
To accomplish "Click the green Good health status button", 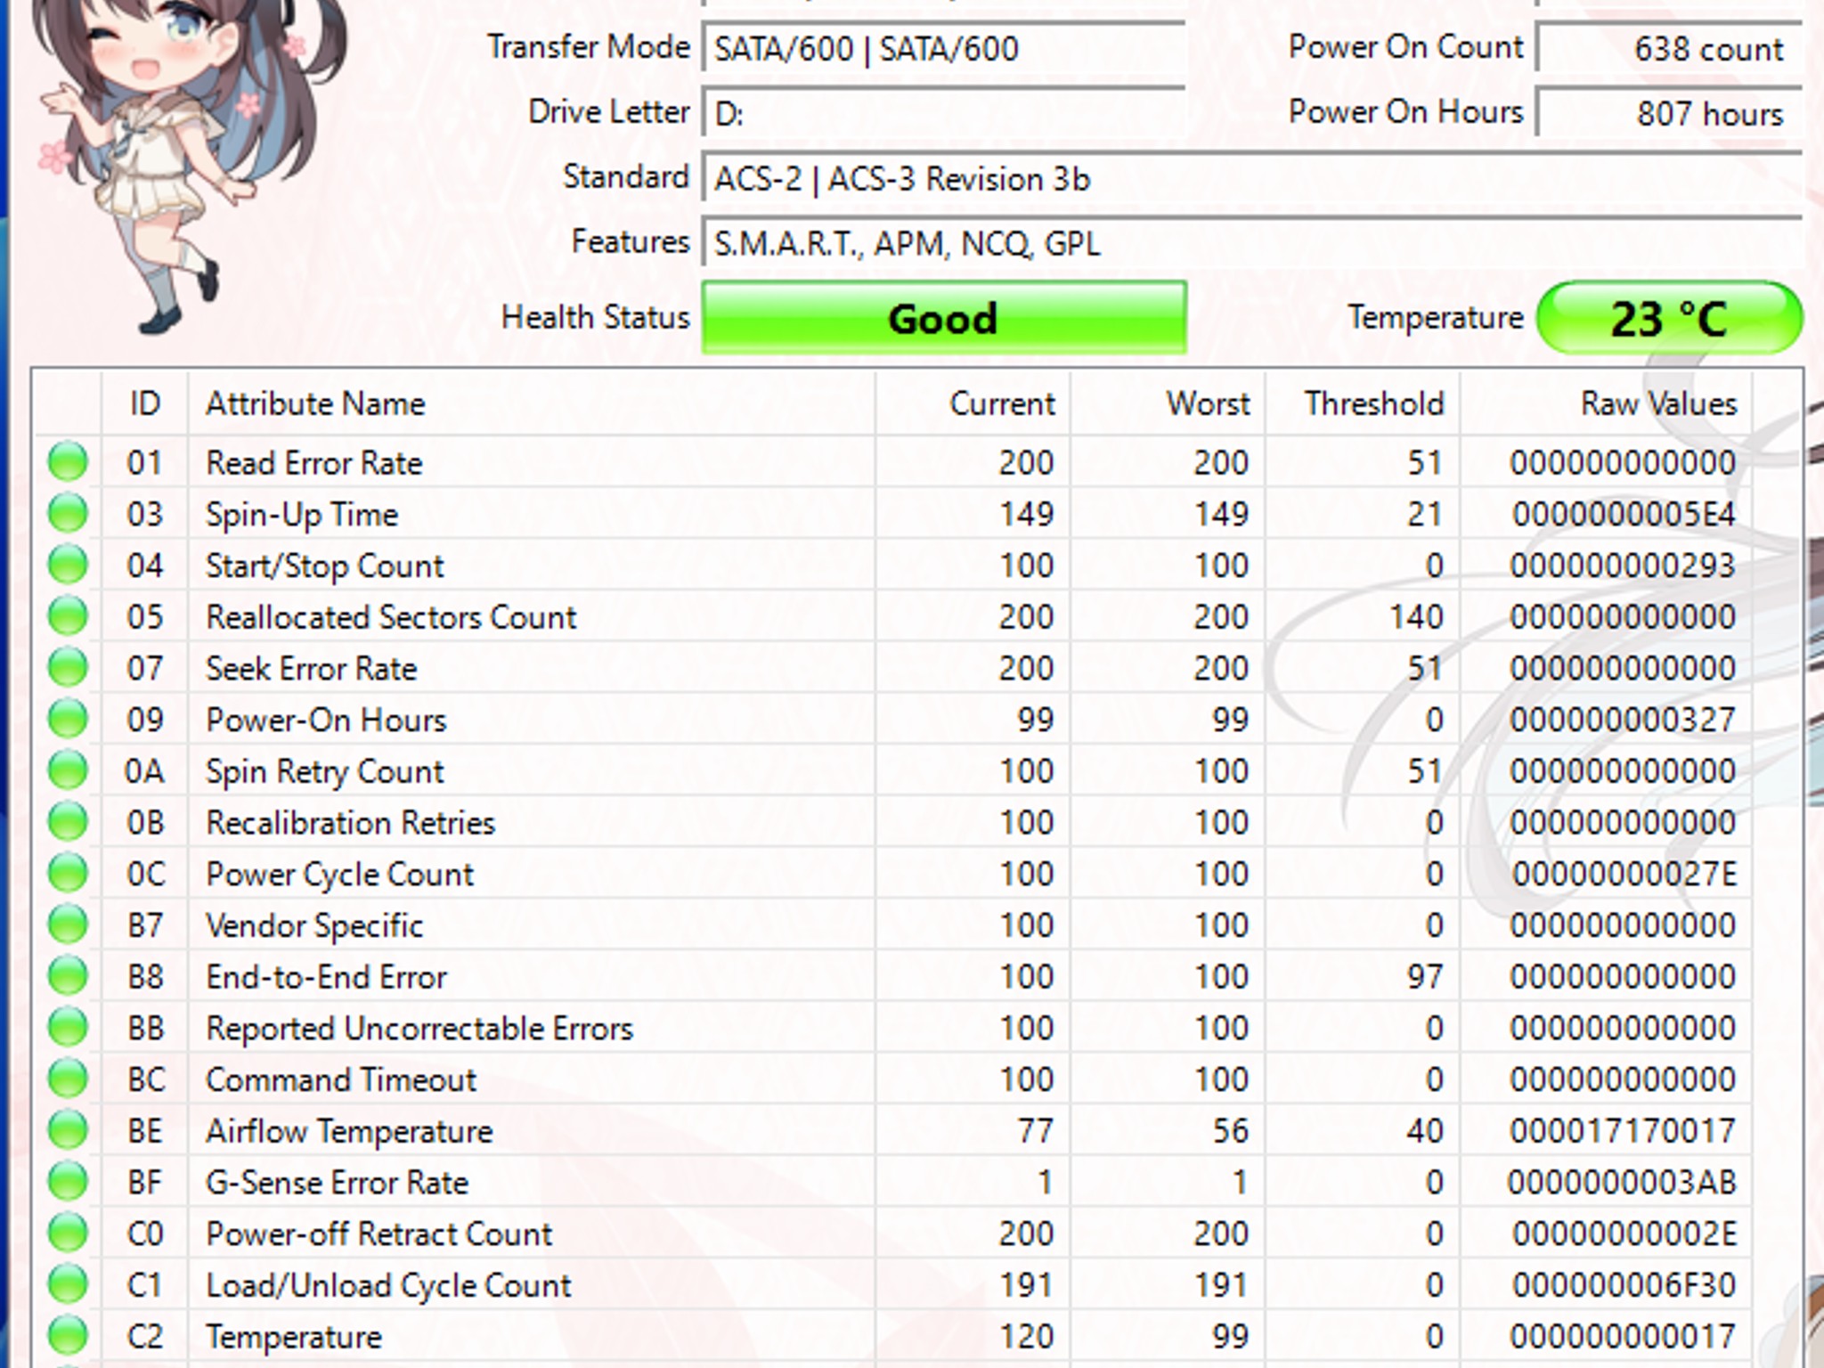I will [x=944, y=318].
